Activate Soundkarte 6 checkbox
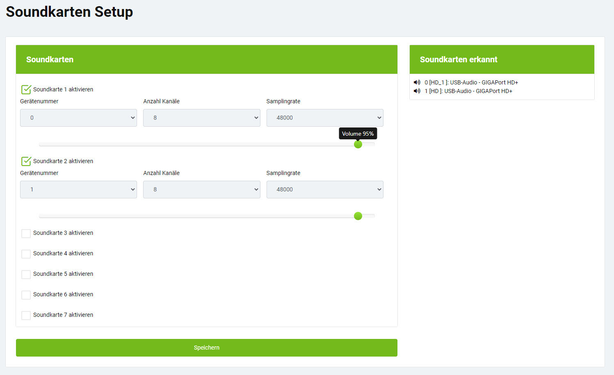The width and height of the screenshot is (614, 375). click(x=26, y=295)
